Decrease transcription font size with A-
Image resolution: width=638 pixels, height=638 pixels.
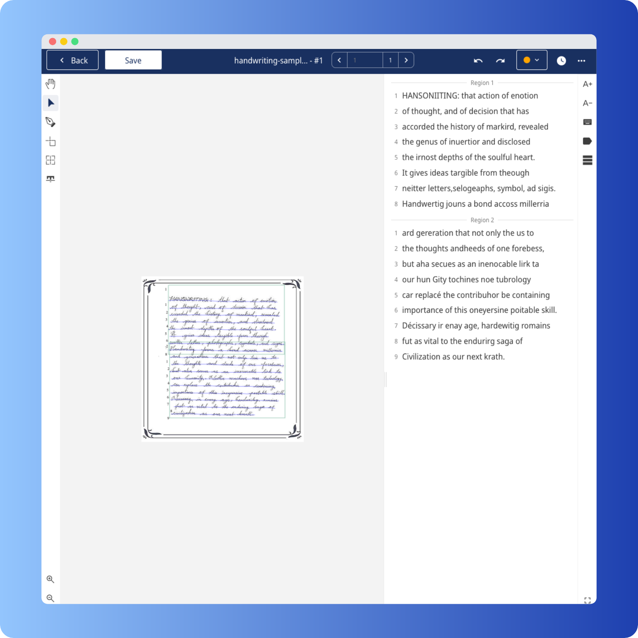point(587,103)
